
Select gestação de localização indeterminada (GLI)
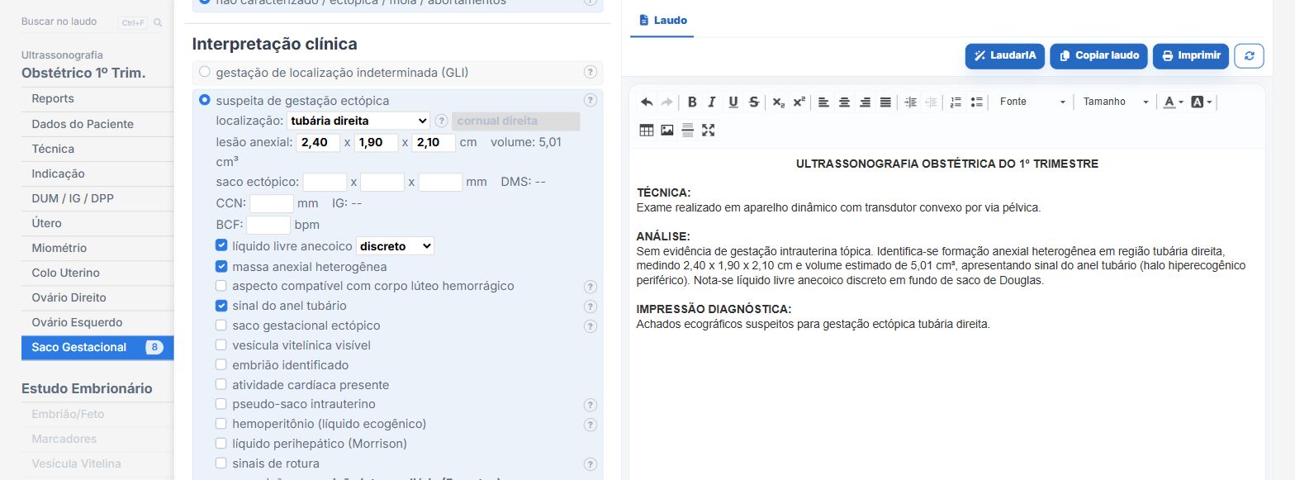(205, 72)
